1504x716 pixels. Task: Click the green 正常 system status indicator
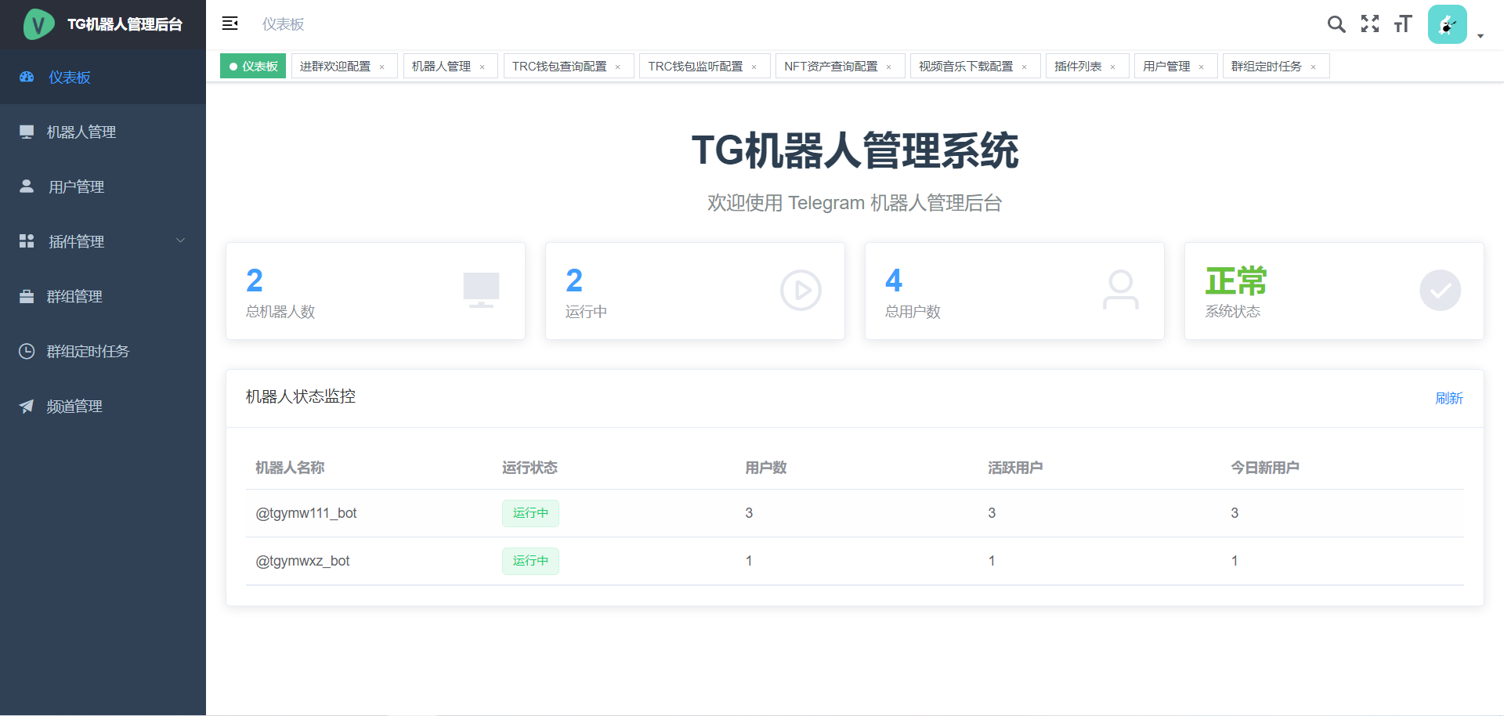[1235, 280]
